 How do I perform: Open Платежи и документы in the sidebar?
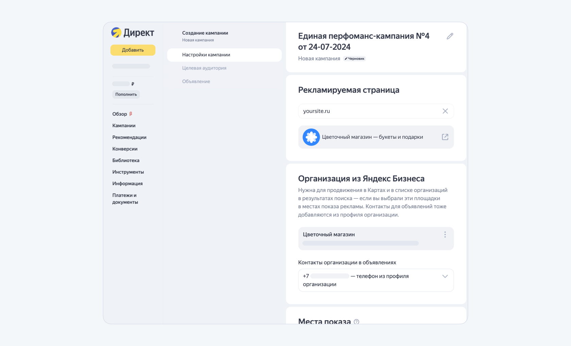(x=125, y=199)
